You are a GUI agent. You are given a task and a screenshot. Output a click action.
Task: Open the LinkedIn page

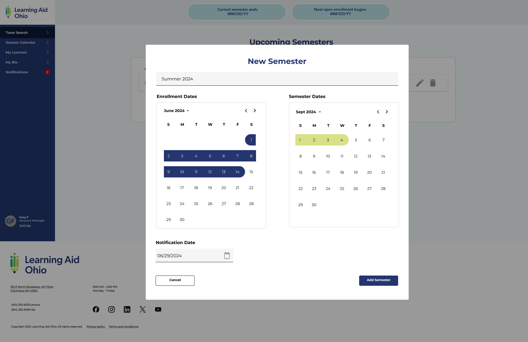127,309
